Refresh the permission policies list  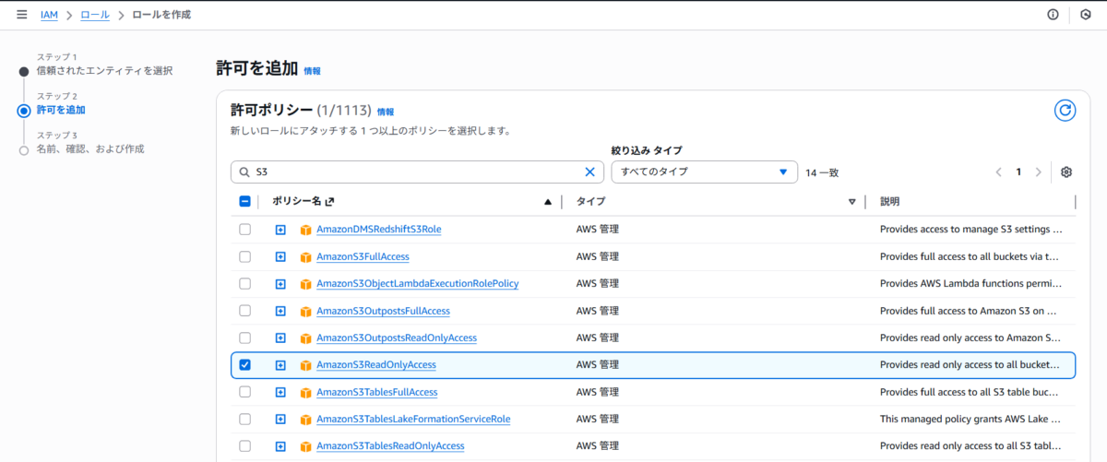click(x=1065, y=111)
